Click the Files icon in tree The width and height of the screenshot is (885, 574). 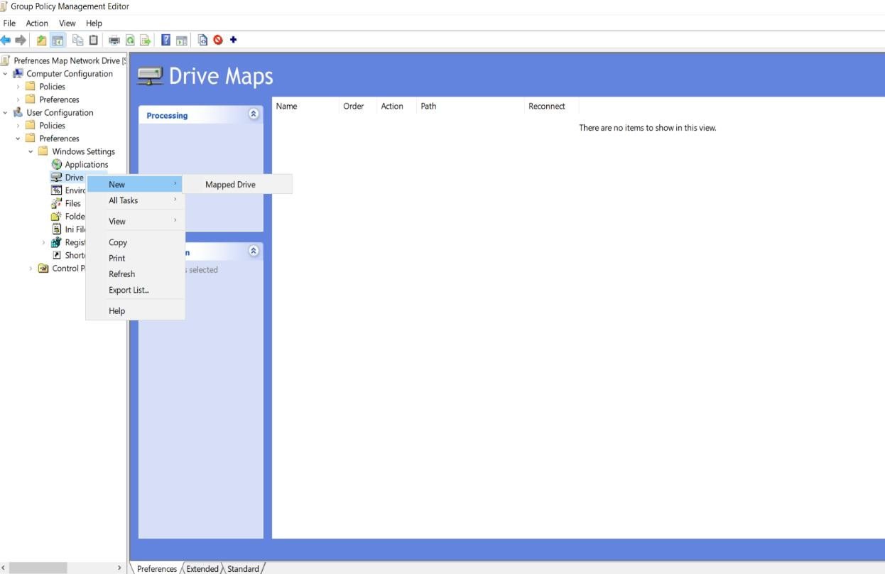coord(57,203)
